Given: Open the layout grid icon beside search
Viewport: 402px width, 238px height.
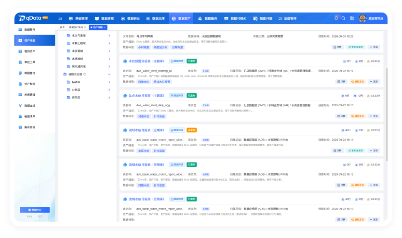Looking at the screenshot, I should [x=352, y=18].
